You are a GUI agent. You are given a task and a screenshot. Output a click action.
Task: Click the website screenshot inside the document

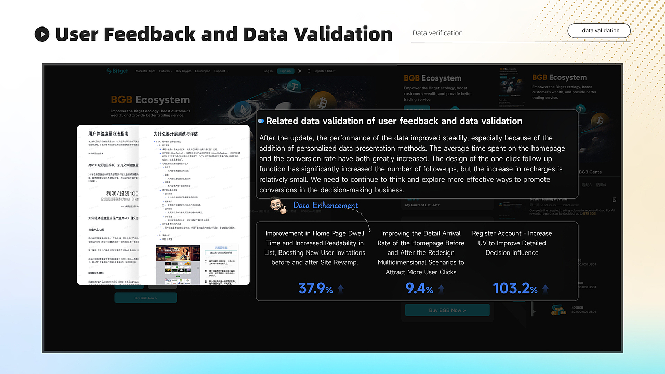point(179,264)
